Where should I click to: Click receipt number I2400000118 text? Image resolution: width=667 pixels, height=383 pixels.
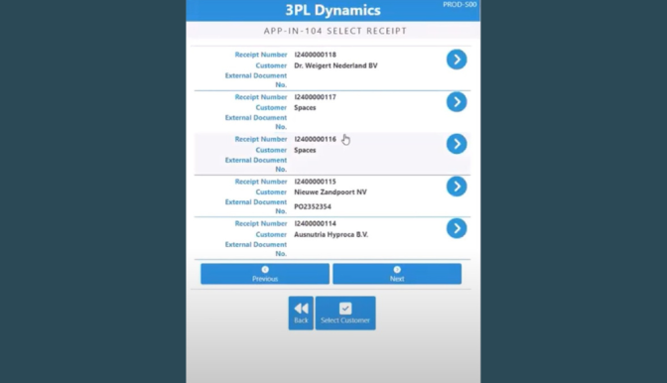tap(316, 55)
